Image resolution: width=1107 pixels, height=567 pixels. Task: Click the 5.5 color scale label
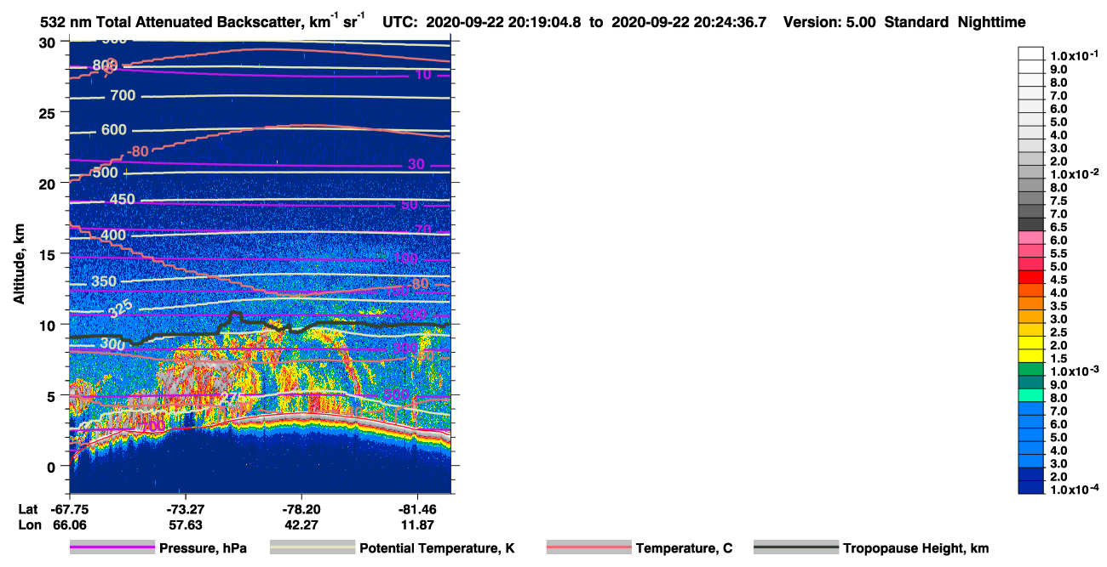tap(1060, 253)
